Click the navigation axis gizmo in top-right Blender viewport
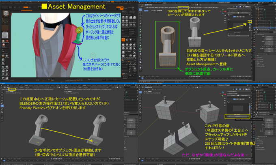The image size is (276, 165). 223,11
